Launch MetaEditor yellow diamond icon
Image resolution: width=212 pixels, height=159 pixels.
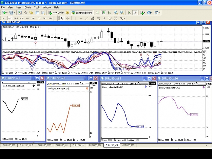click(x=68, y=13)
